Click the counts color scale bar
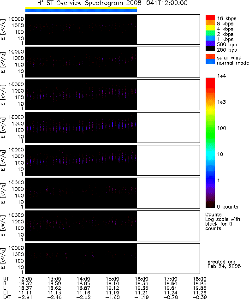The width and height of the screenshot is (249, 299). pyautogui.click(x=210, y=143)
